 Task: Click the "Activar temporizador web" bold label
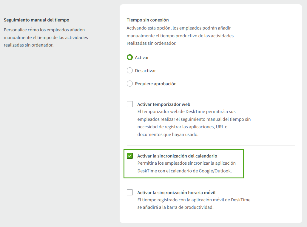click(x=163, y=104)
